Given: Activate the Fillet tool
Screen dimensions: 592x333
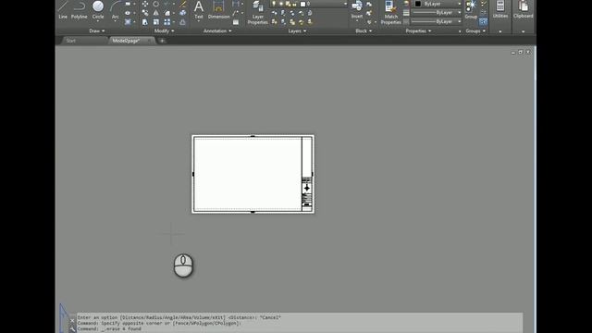Looking at the screenshot, I should pos(167,13).
